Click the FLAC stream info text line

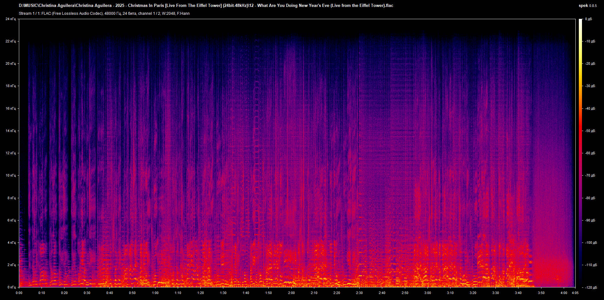[104, 13]
